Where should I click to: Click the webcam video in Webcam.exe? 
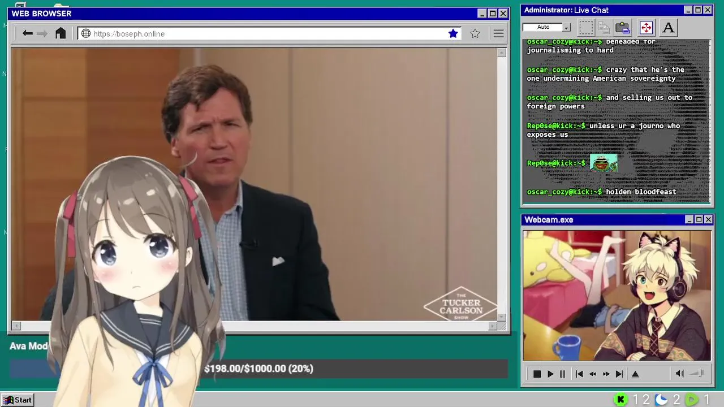[617, 295]
